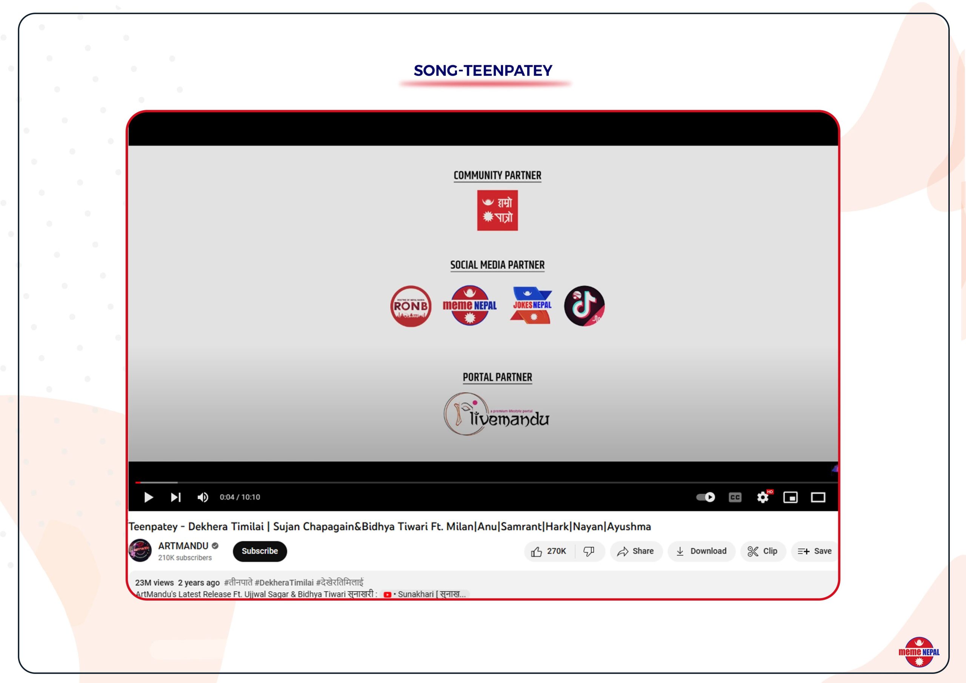Enable miniplayer mode
This screenshot has height=683, width=966.
[790, 497]
